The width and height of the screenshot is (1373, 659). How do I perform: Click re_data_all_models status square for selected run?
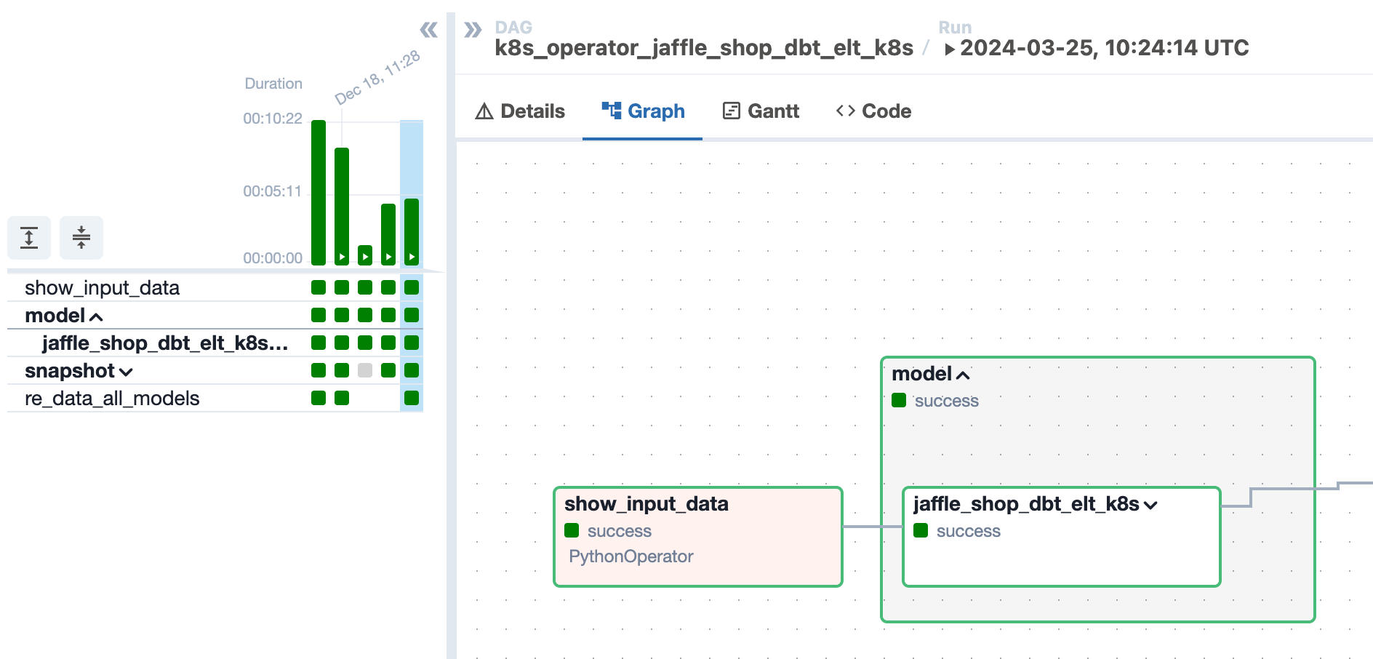412,398
